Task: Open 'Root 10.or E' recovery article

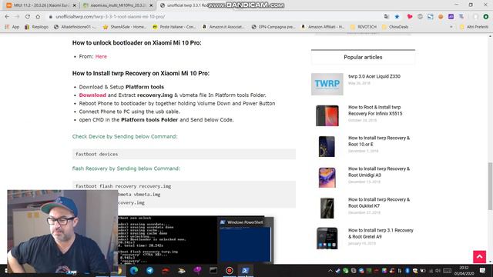Action: 379,141
